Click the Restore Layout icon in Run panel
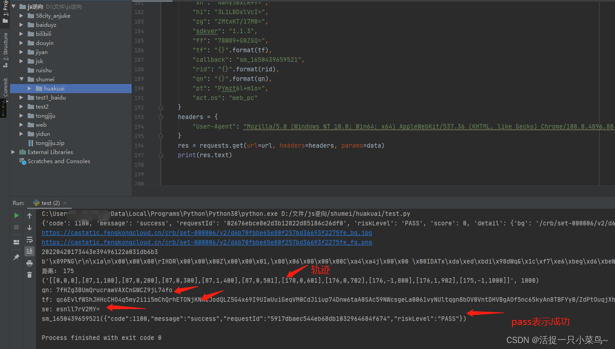The image size is (615, 349). [x=16, y=242]
